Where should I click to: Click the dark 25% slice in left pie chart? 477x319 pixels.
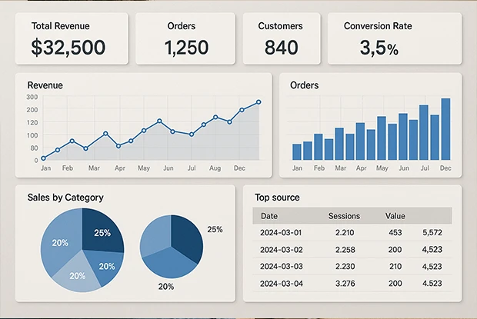tap(104, 231)
